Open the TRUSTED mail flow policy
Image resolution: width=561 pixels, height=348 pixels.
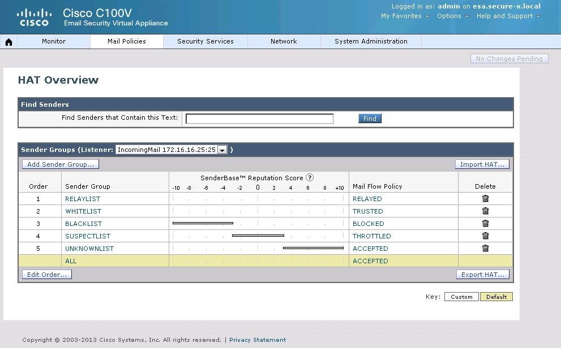click(x=368, y=211)
